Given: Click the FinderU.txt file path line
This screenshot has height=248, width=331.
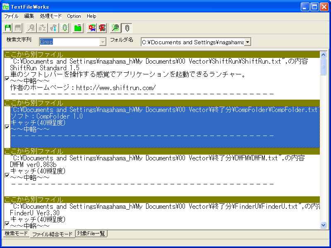Looking at the screenshot, I should coord(165,206).
